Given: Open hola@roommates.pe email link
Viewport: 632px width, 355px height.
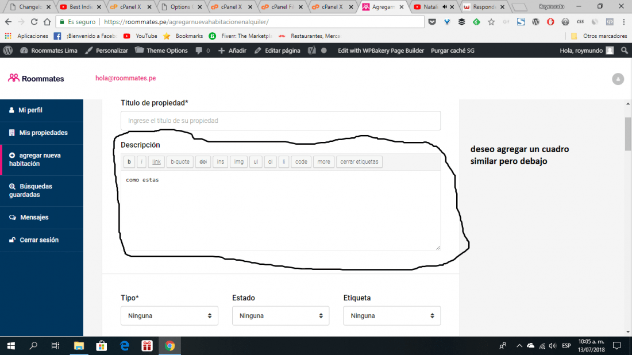Looking at the screenshot, I should click(x=125, y=78).
